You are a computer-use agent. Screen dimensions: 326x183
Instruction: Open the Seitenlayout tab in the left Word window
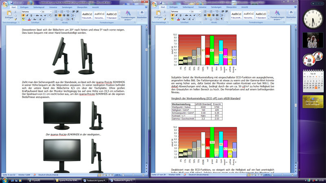point(39,7)
